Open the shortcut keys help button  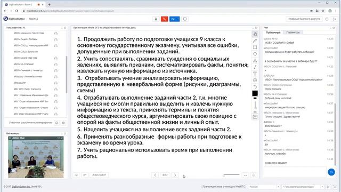coord(304,19)
